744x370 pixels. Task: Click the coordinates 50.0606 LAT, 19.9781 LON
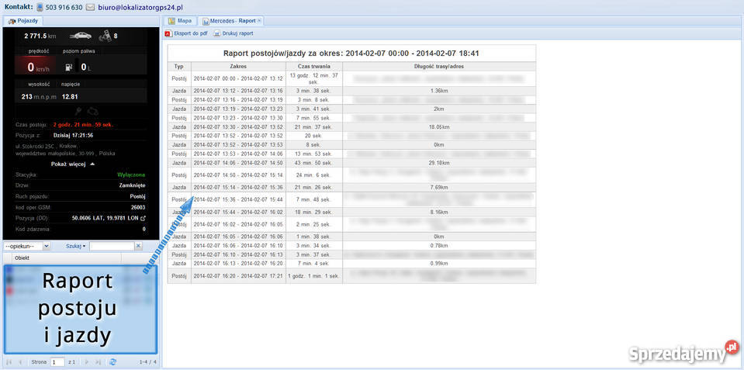tap(105, 219)
